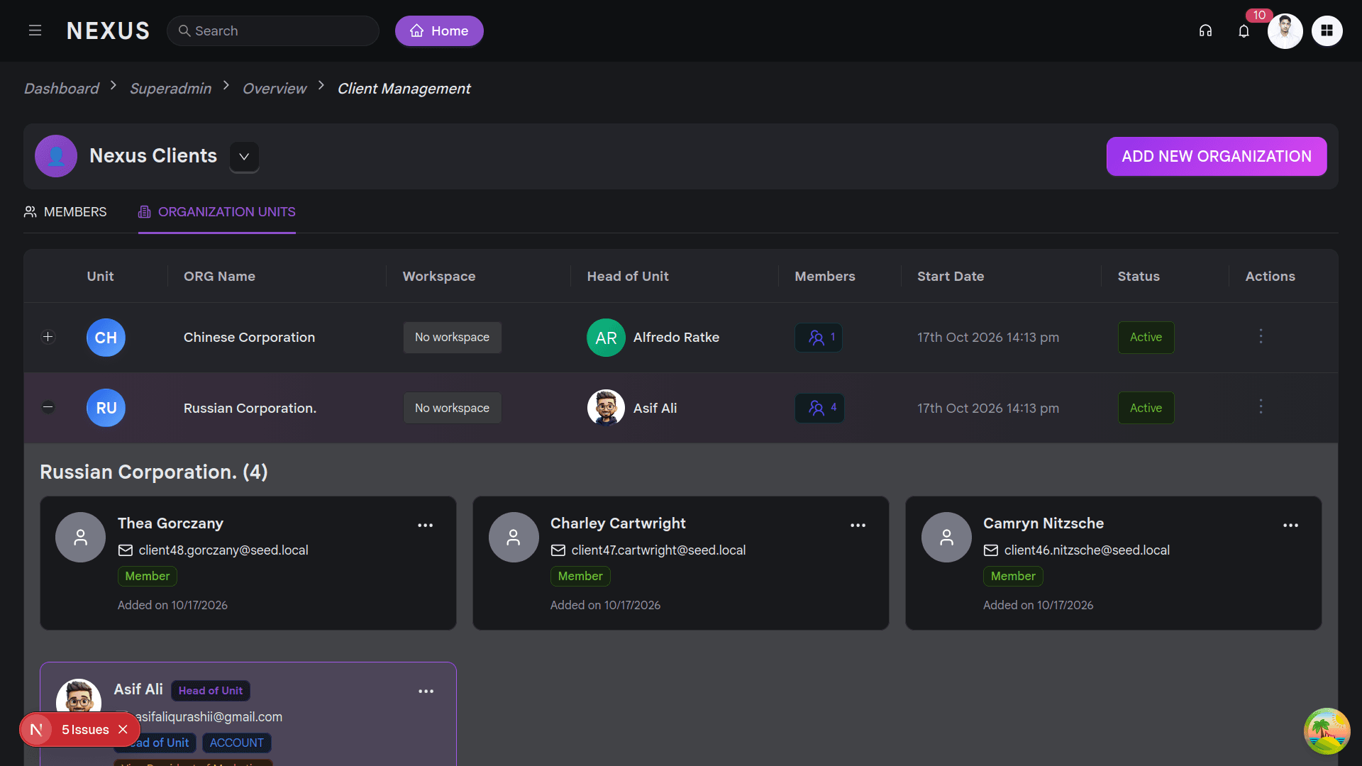Open the apps grid icon
This screenshot has height=766, width=1362.
pos(1327,30)
